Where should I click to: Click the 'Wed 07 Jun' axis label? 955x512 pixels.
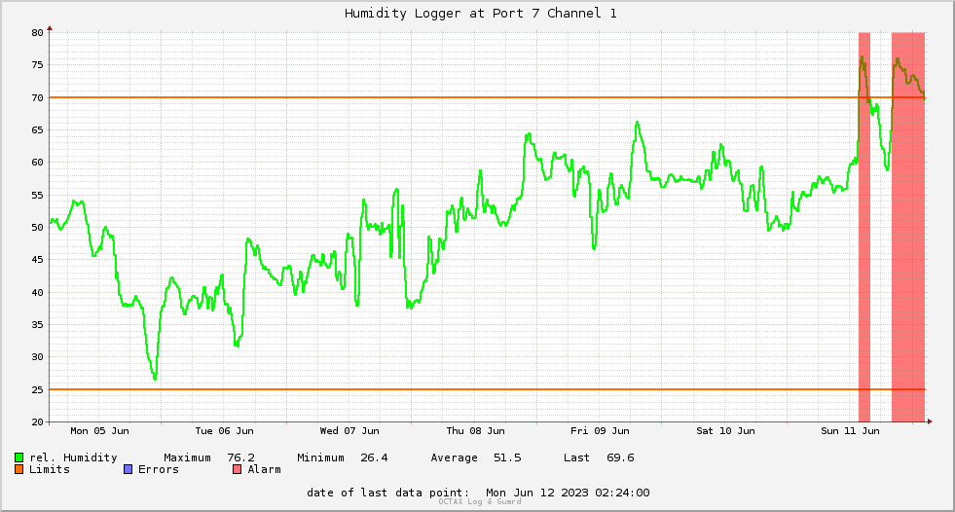point(349,430)
